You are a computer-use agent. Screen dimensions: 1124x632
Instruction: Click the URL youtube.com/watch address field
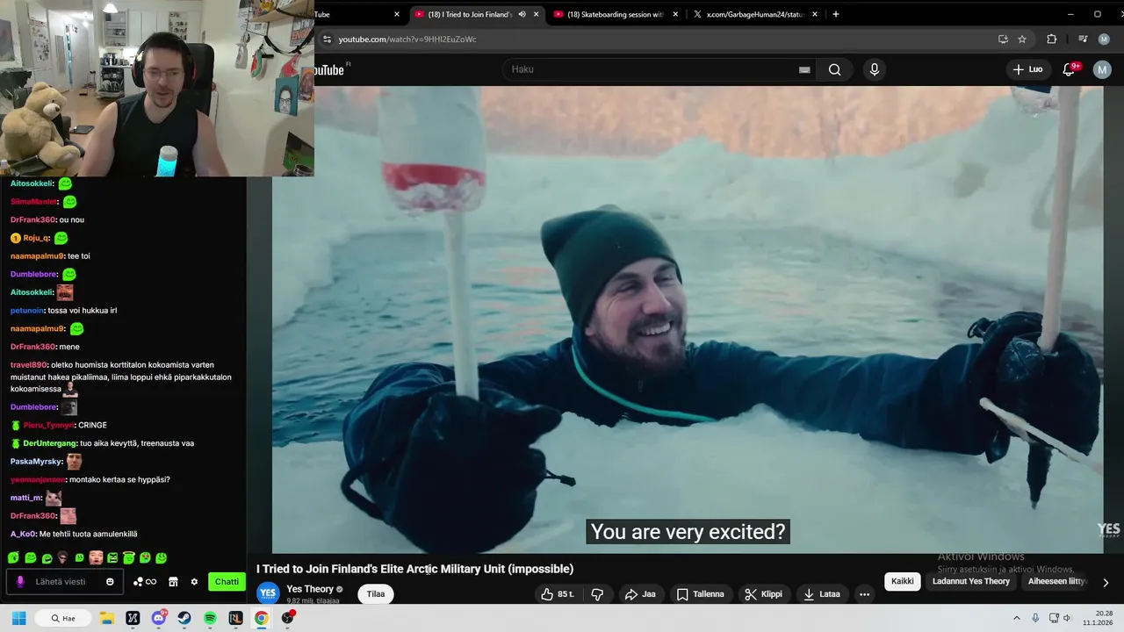tap(407, 39)
